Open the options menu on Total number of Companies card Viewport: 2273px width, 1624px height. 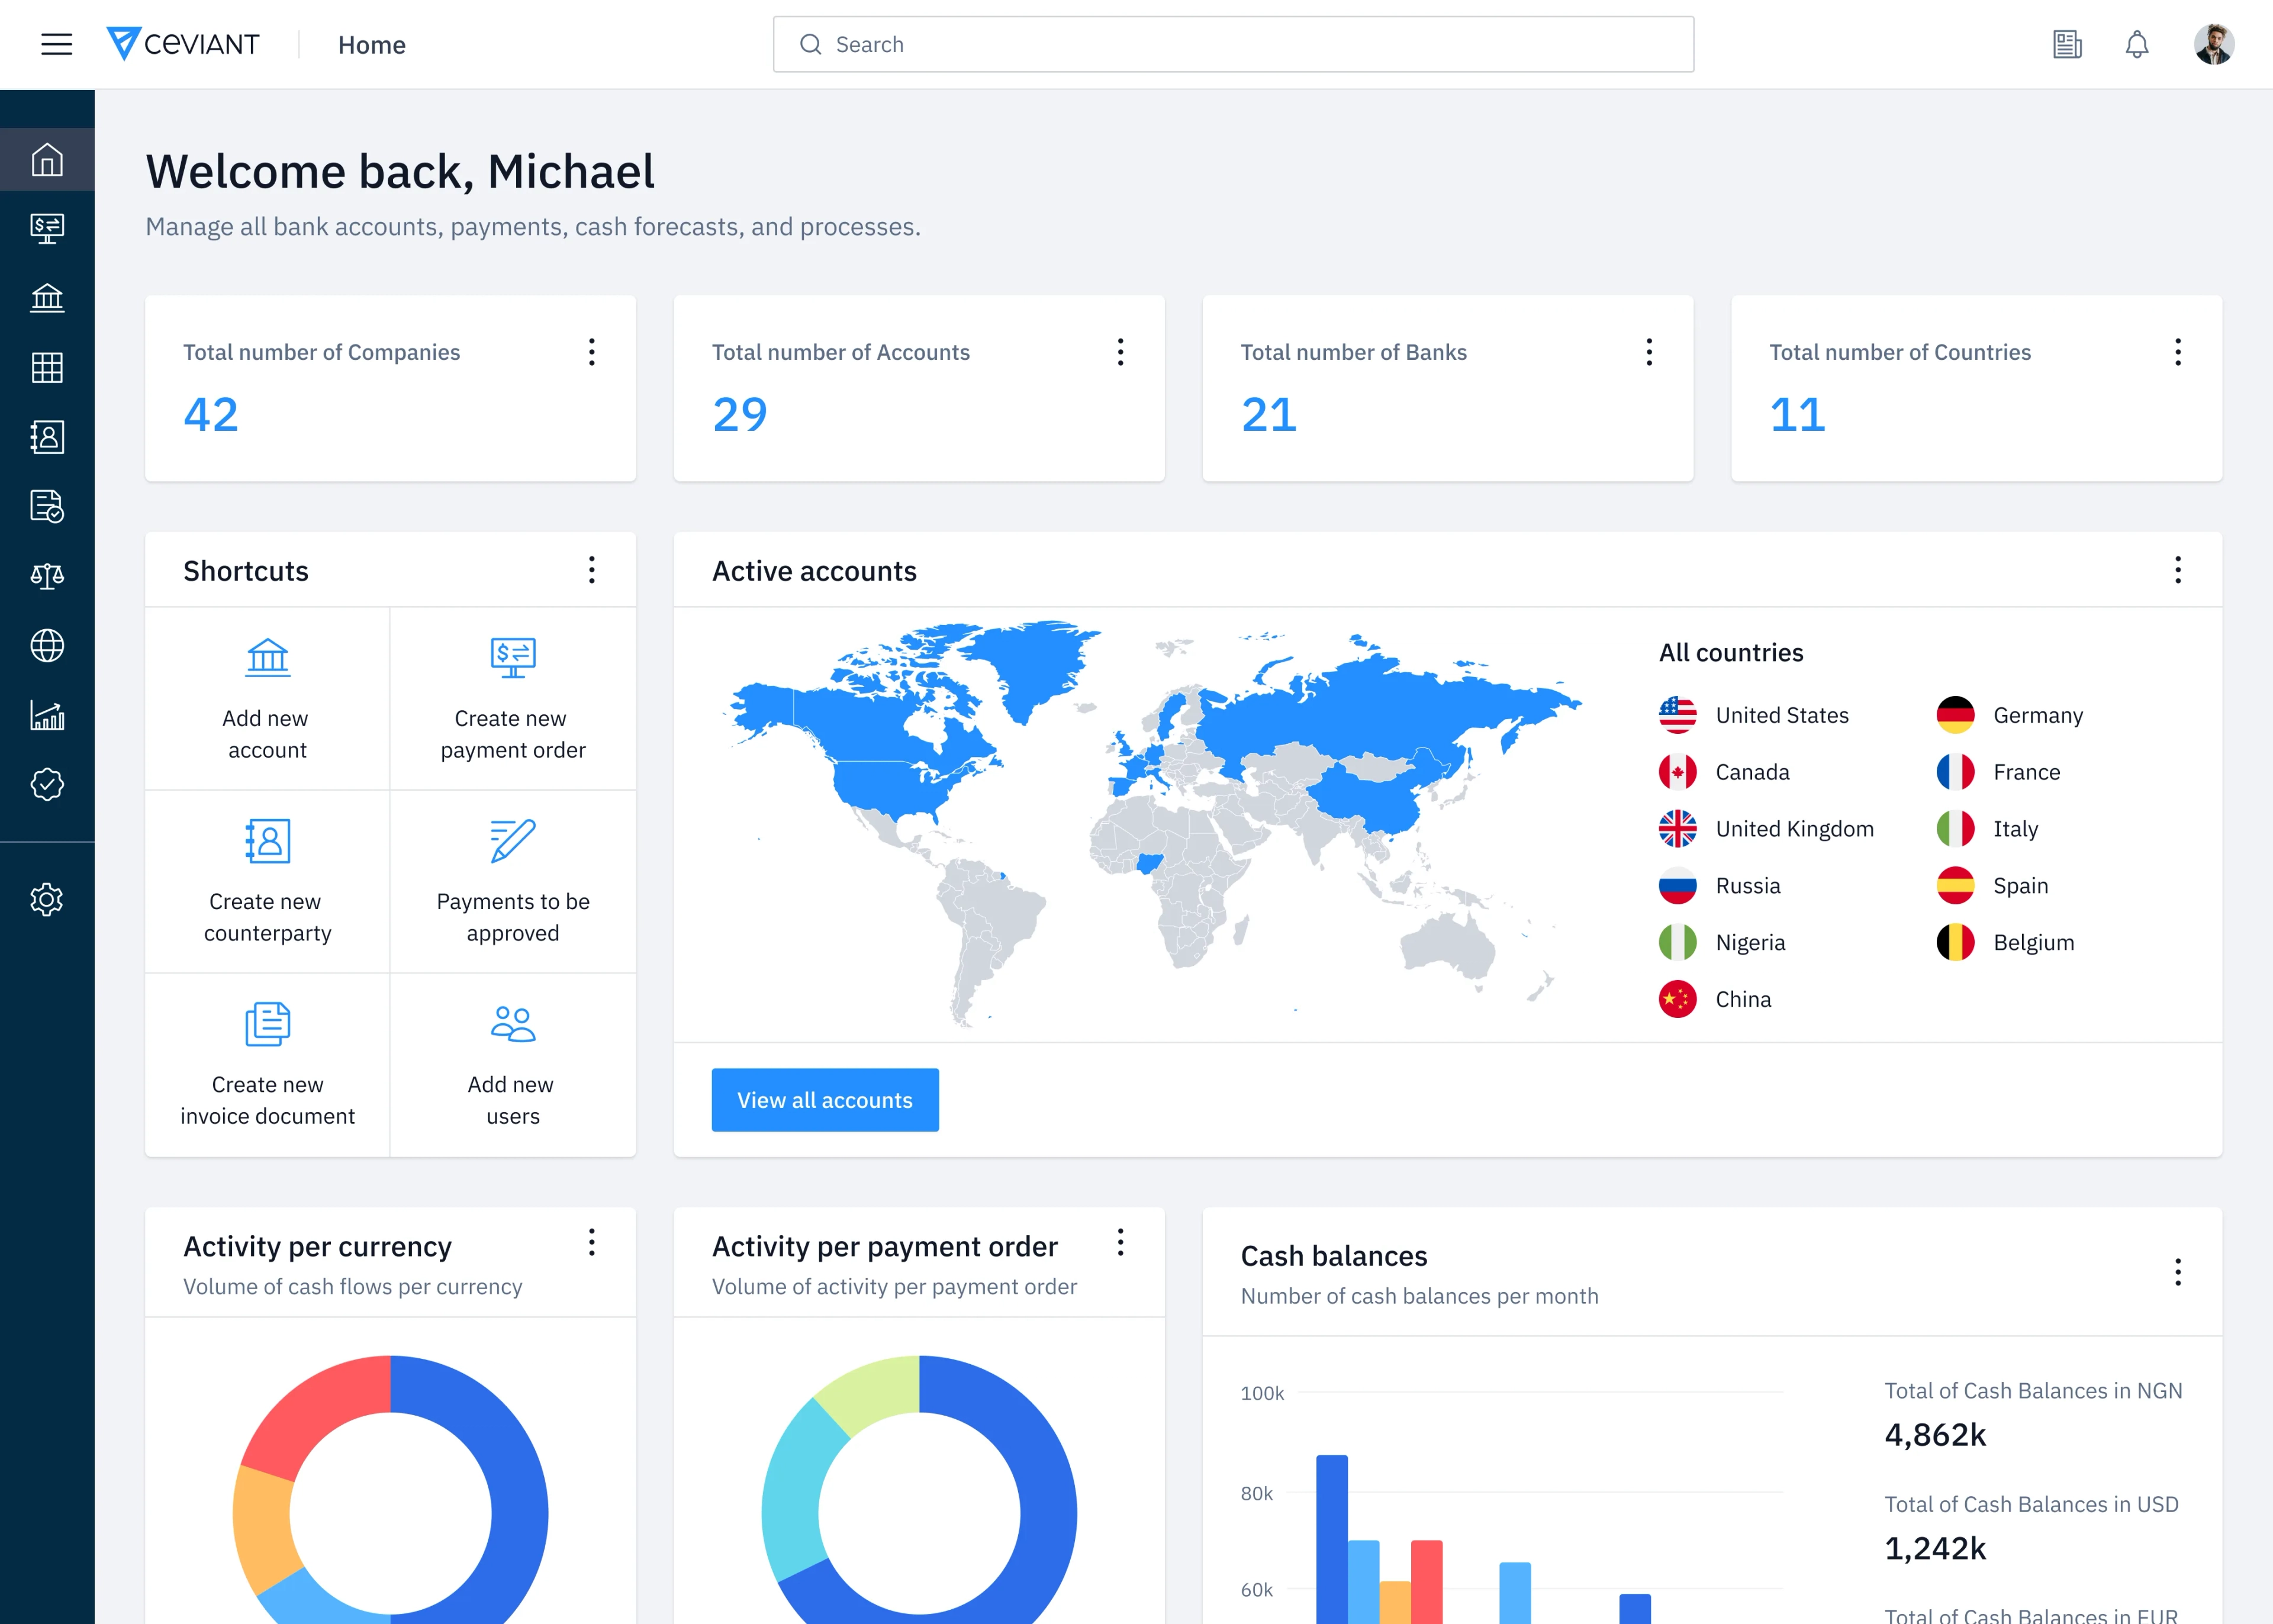point(591,352)
